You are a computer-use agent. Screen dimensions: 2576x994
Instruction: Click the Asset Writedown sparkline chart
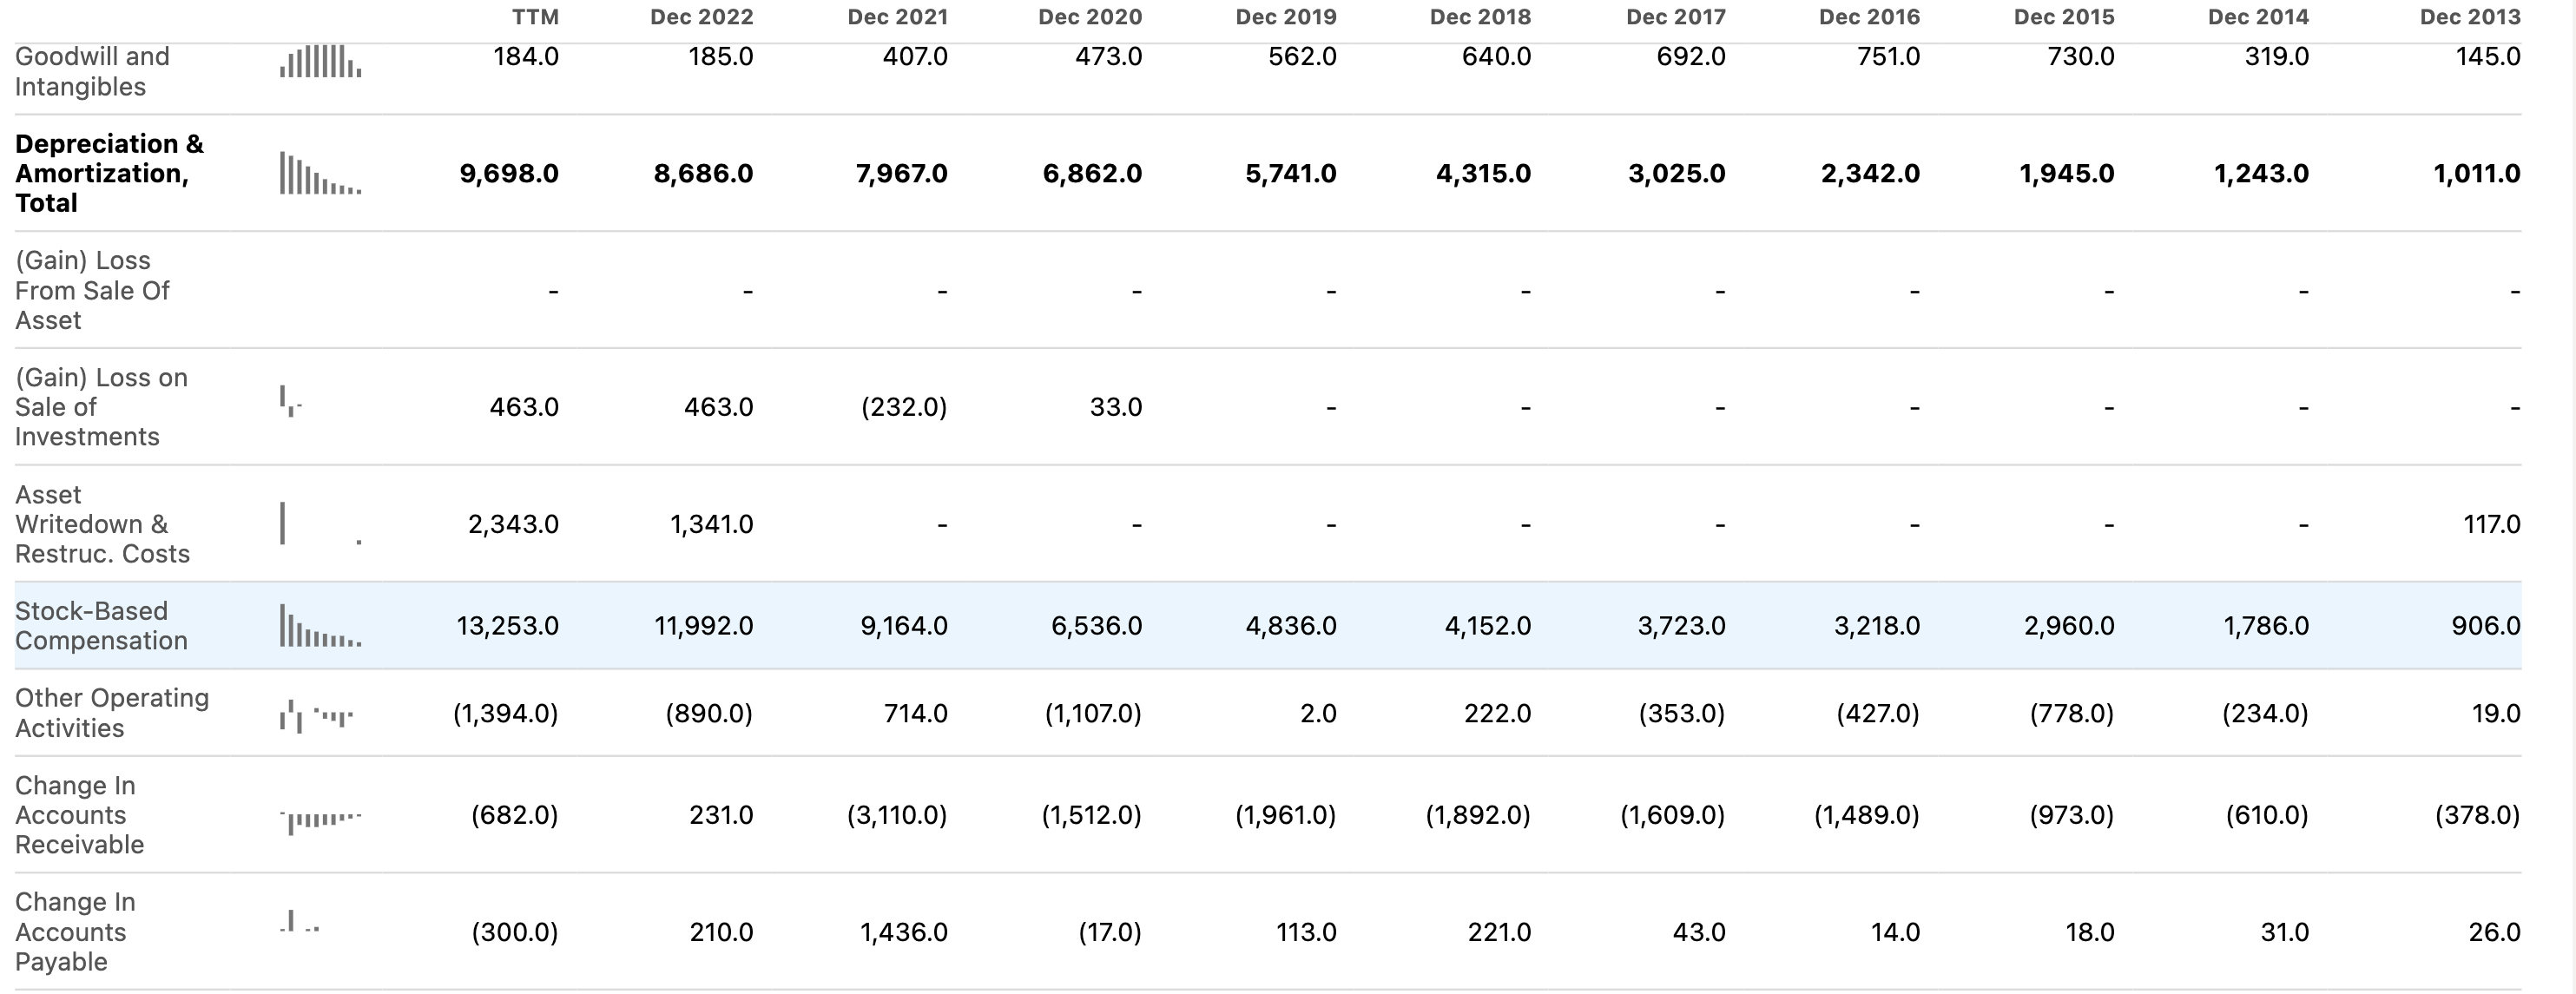pos(320,524)
